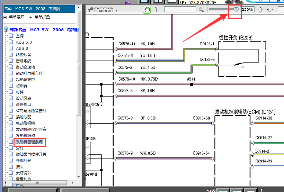The height and width of the screenshot is (192, 284).
Task: Select the hand pan tool
Action: point(147,10)
